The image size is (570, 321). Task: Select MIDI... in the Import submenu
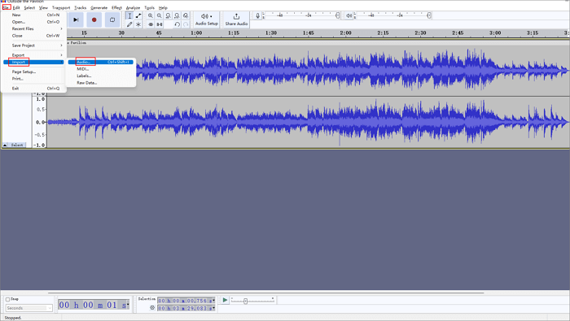(x=101, y=69)
